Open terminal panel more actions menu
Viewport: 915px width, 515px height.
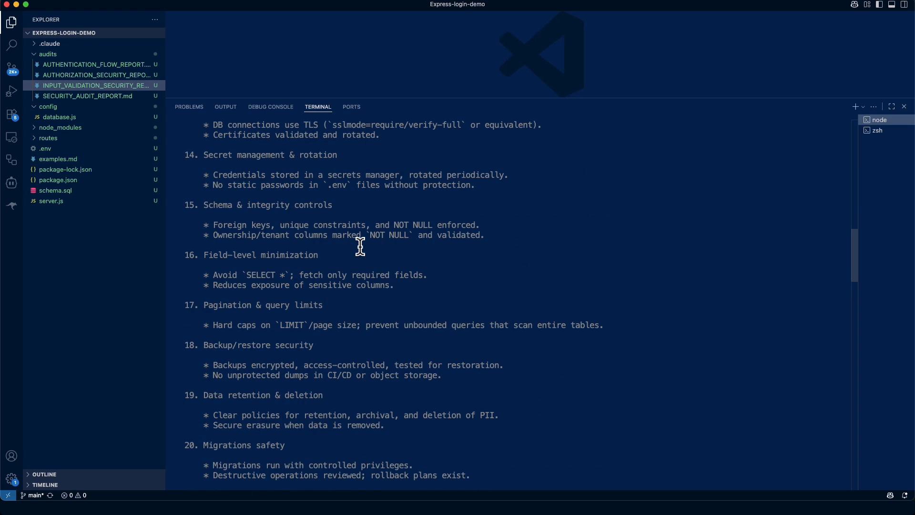(874, 107)
